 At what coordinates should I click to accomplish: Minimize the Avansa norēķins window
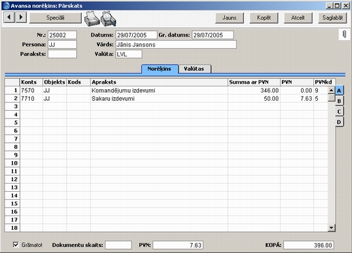point(329,5)
